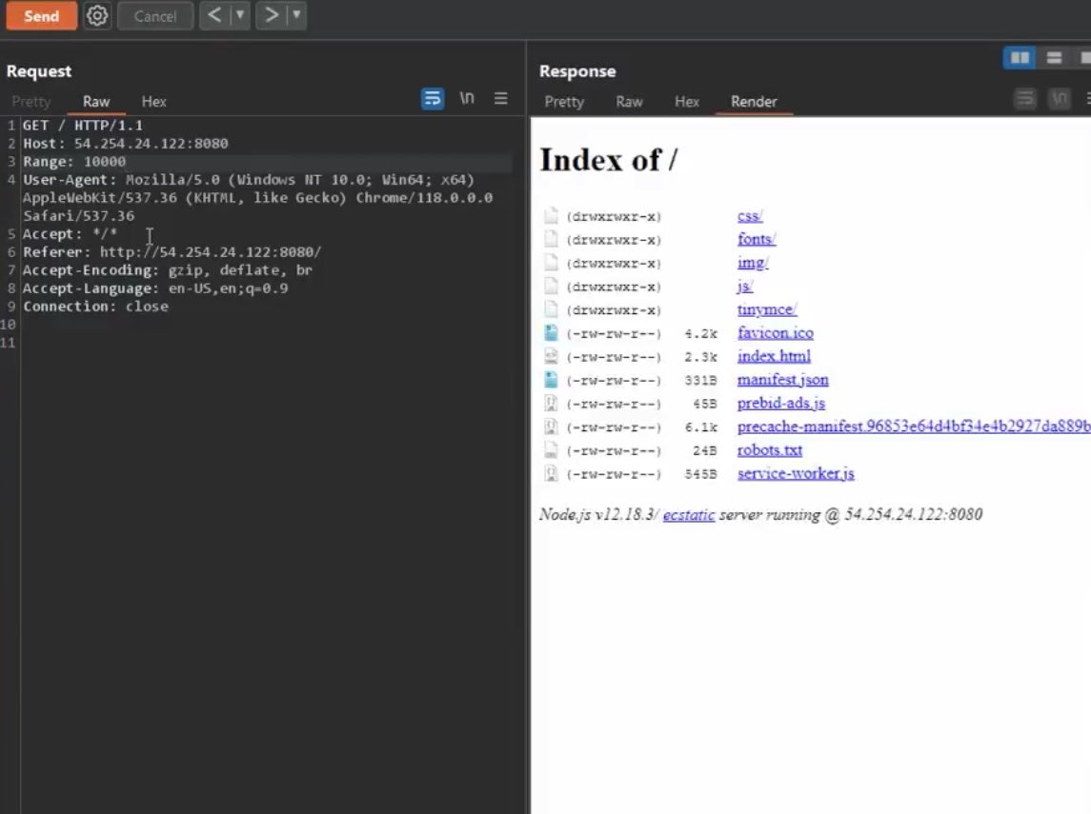Open the manifest.json file link

point(783,380)
